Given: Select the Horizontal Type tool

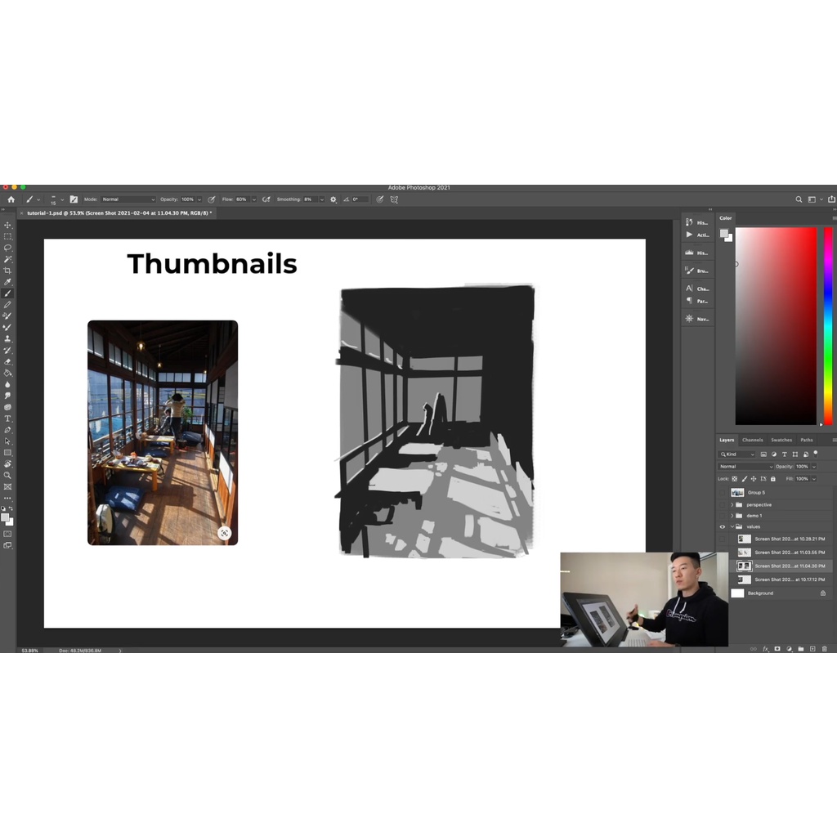Looking at the screenshot, I should (x=7, y=418).
